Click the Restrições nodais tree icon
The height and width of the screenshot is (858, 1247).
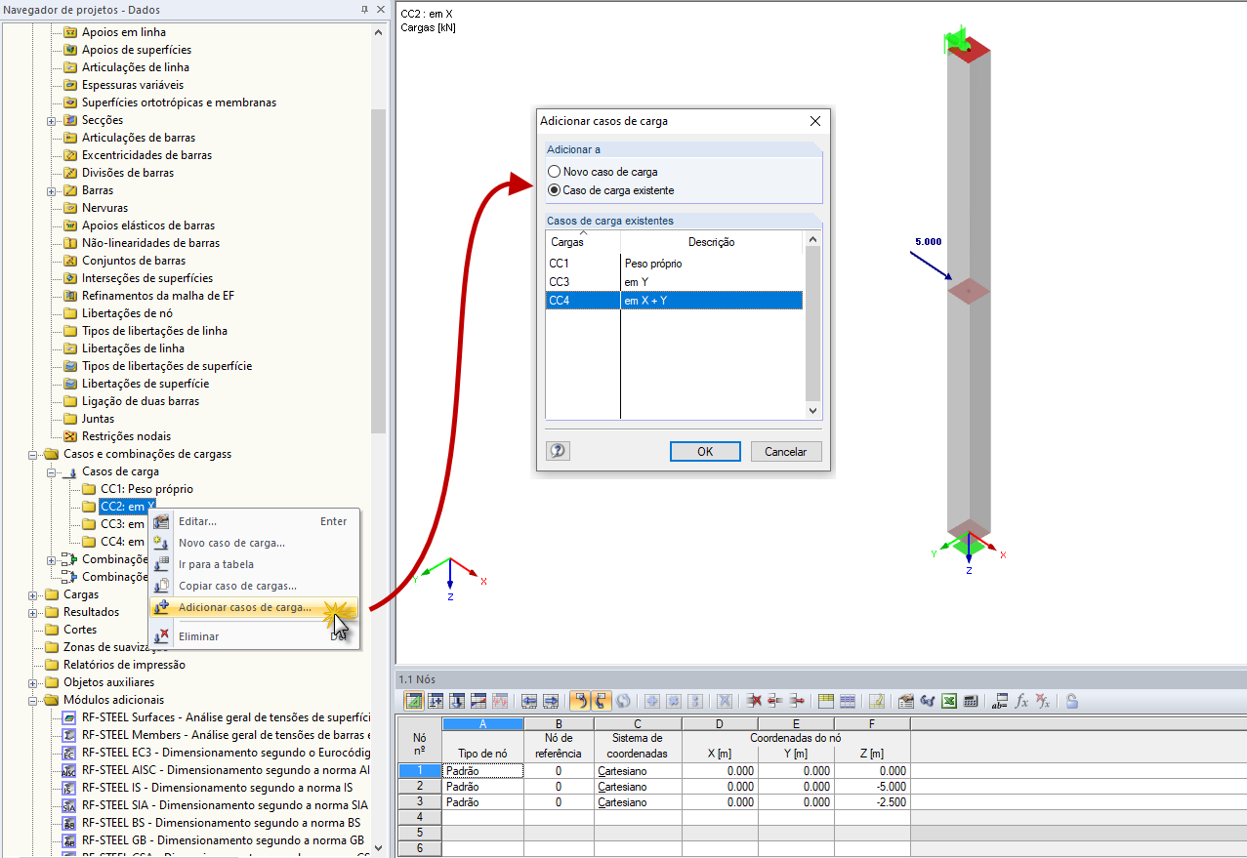point(70,436)
